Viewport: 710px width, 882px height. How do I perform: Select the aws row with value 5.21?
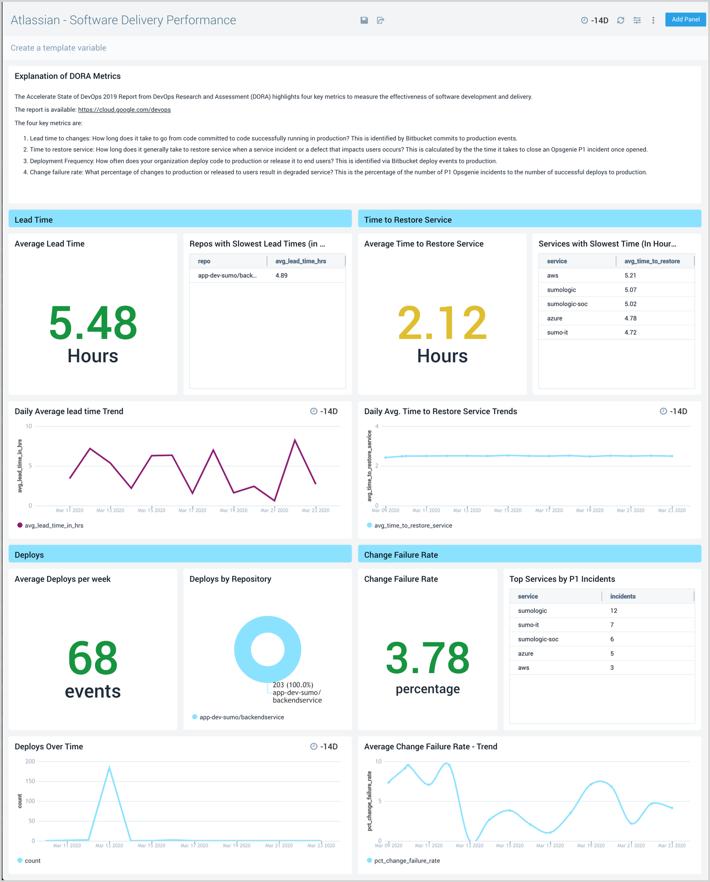616,276
